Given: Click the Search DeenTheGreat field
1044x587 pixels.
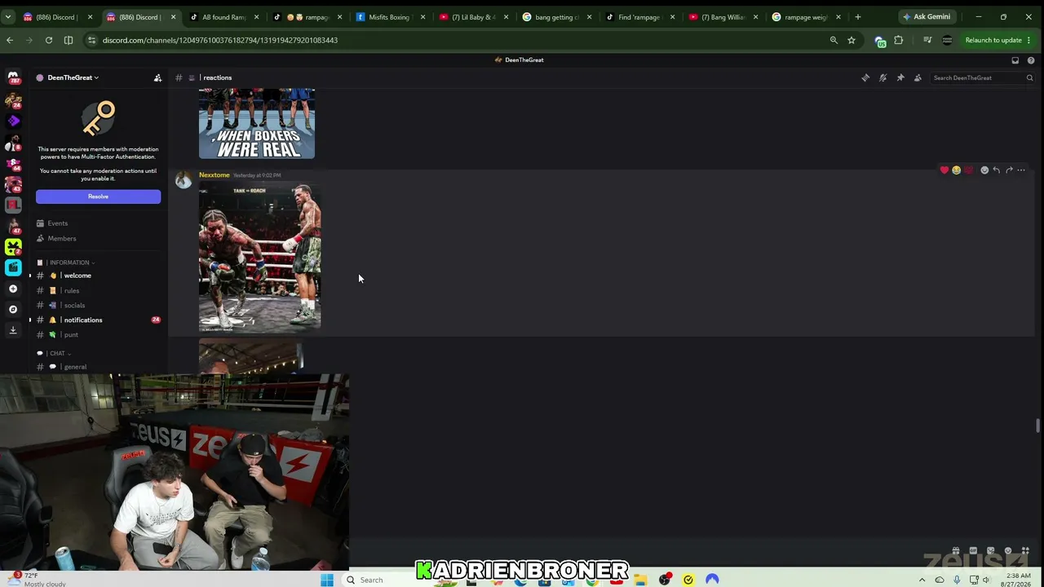Looking at the screenshot, I should pos(983,77).
